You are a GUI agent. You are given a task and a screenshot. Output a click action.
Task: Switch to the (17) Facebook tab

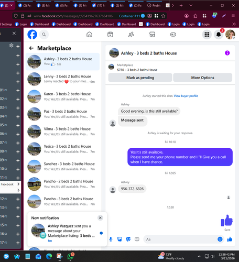(99, 6)
